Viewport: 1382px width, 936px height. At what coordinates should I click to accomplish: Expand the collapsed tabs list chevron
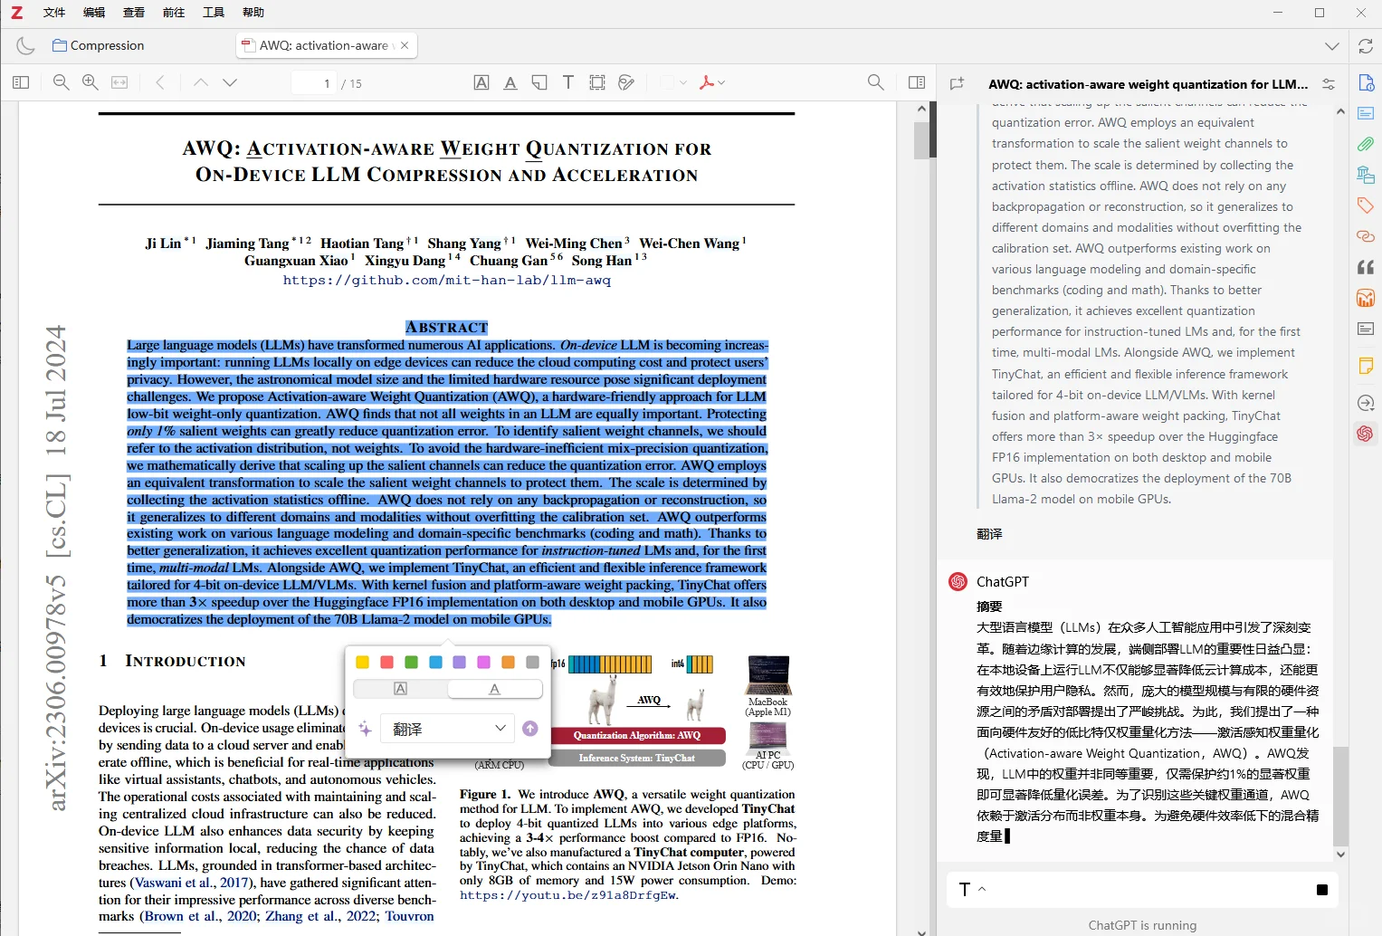point(1330,45)
